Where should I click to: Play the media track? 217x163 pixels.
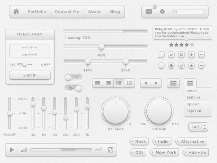point(12,150)
